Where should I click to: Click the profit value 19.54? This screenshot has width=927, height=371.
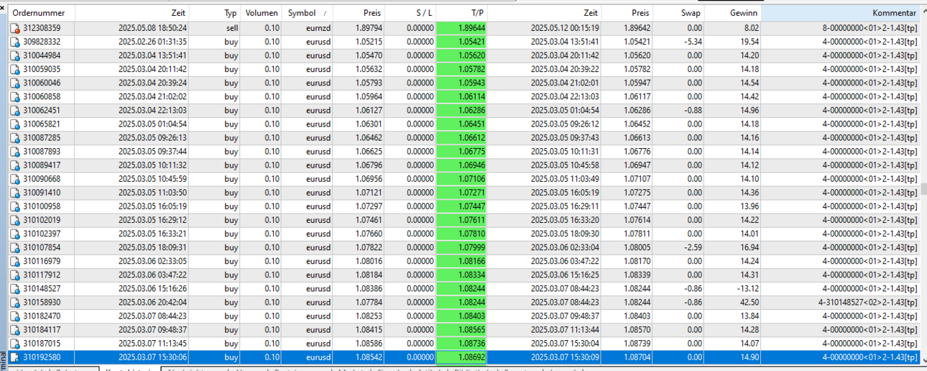(x=748, y=42)
